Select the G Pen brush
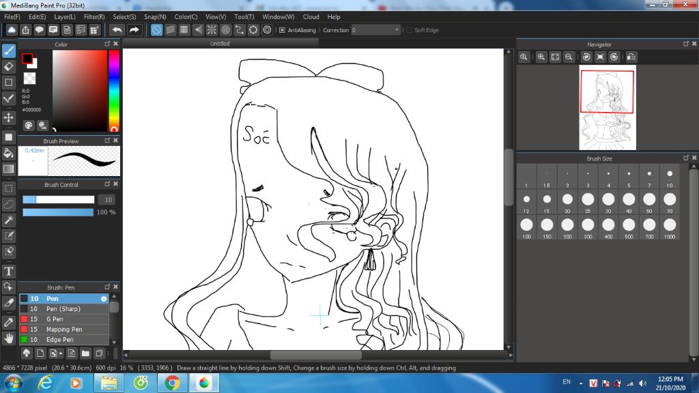Viewport: 699px width, 393px height. click(x=64, y=319)
